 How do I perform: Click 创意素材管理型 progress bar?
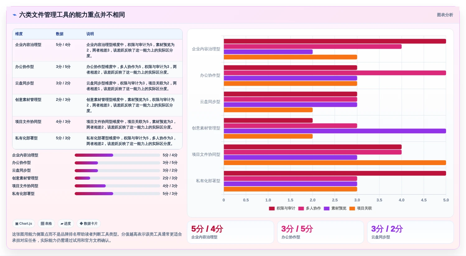pos(117,178)
